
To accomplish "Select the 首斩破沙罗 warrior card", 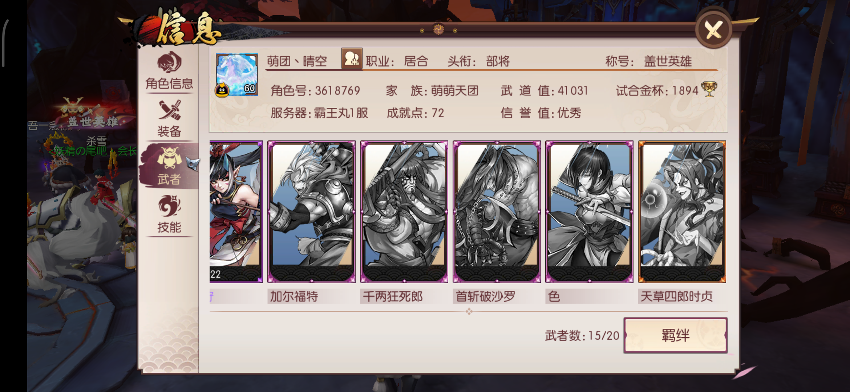I will click(x=497, y=212).
